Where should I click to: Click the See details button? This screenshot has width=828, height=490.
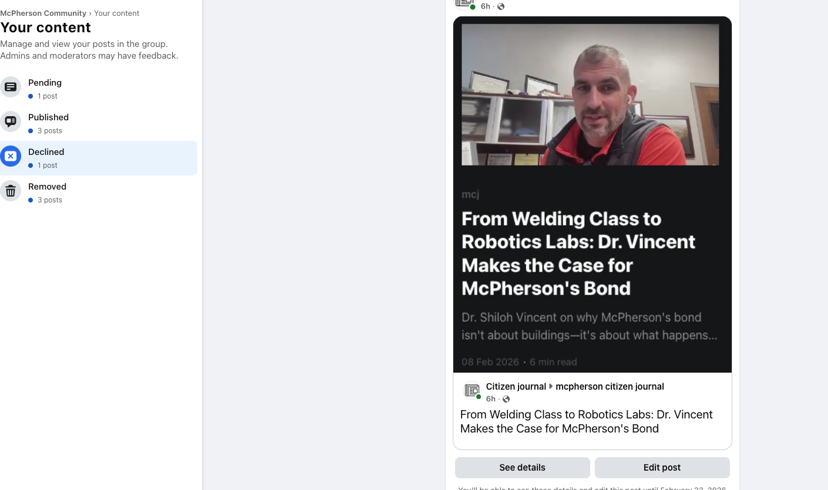[x=522, y=468]
